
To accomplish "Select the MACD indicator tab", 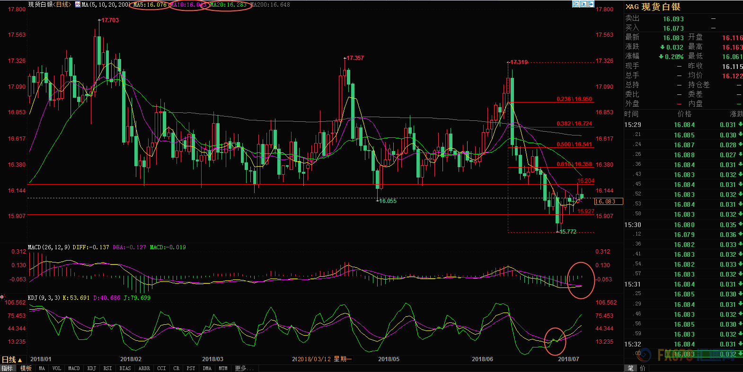I will click(74, 368).
